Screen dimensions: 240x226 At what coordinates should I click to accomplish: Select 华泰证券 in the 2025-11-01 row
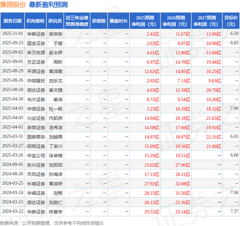[36, 34]
